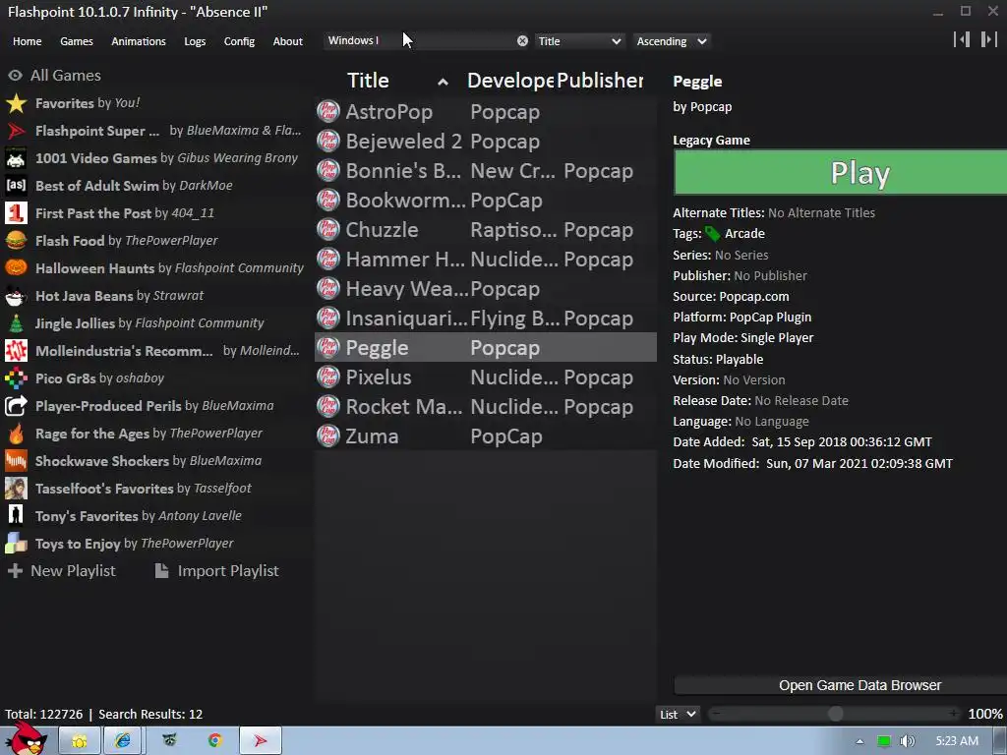Click the Hot Java Beans icon
This screenshot has width=1007, height=755.
16,296
